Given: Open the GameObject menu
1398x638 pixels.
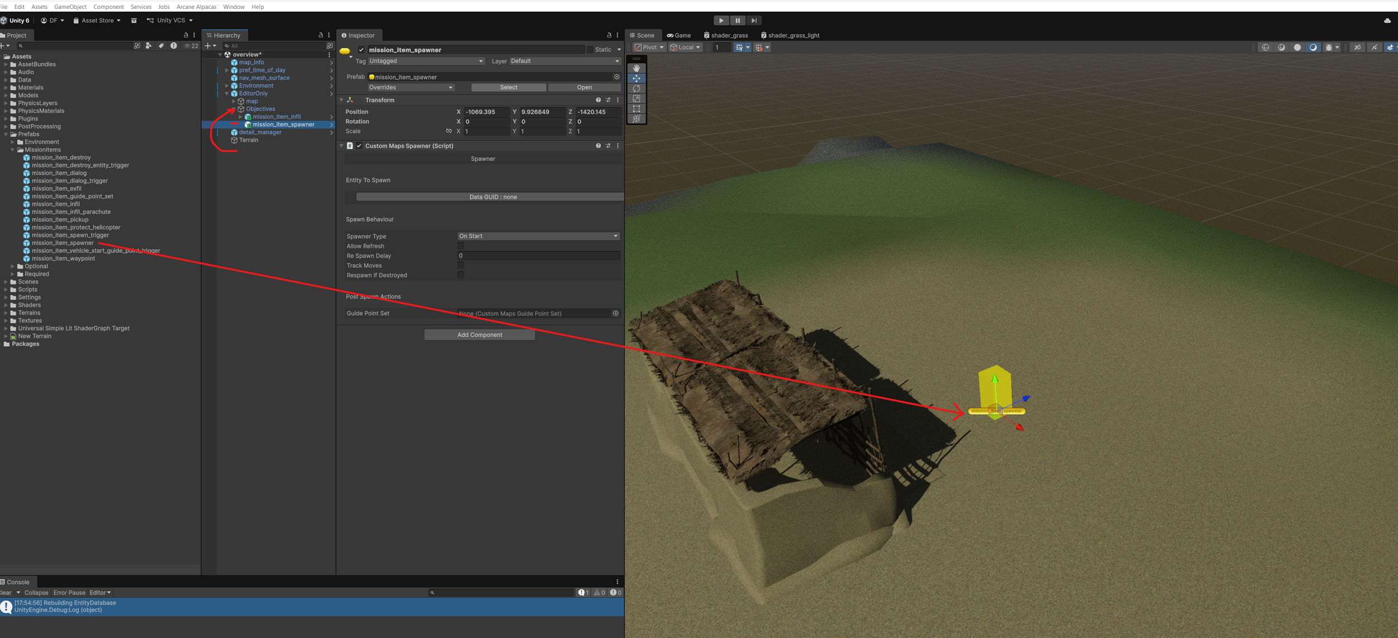Looking at the screenshot, I should pos(70,7).
